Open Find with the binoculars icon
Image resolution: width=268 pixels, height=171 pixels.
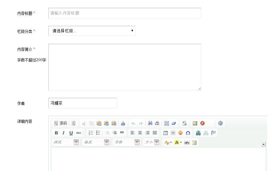click(150, 123)
